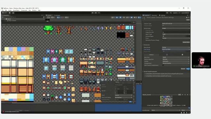Open the Inspector panel more-options icon
The height and width of the screenshot is (119, 211).
coord(190,16)
